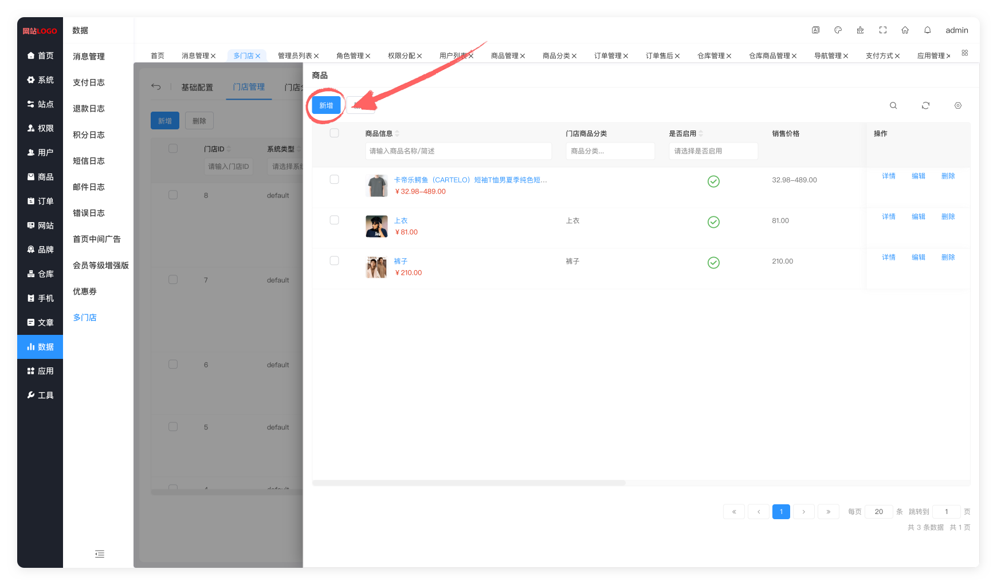Toggle the select-all checkbox in product table
The height and width of the screenshot is (585, 997).
335,133
